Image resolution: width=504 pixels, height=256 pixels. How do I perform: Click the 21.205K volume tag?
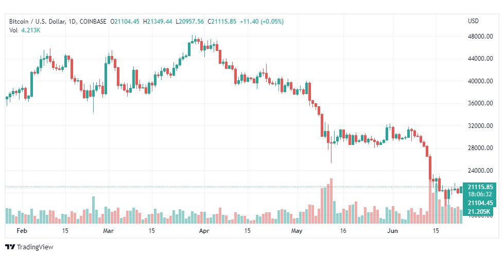click(x=479, y=211)
